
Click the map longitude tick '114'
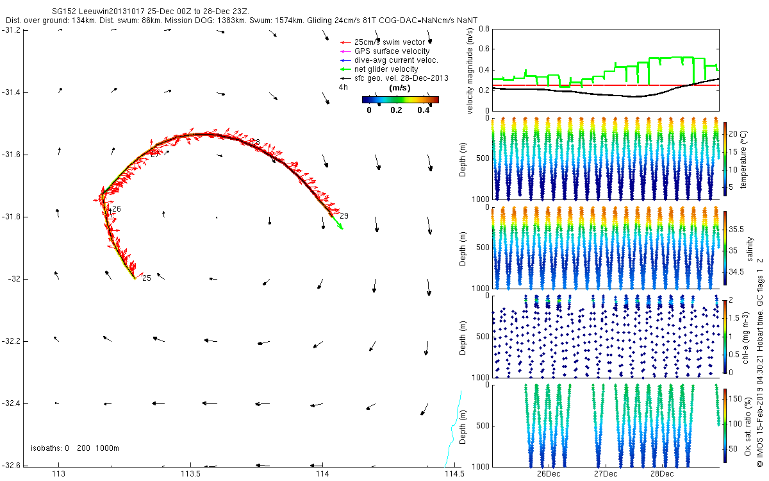click(x=322, y=475)
